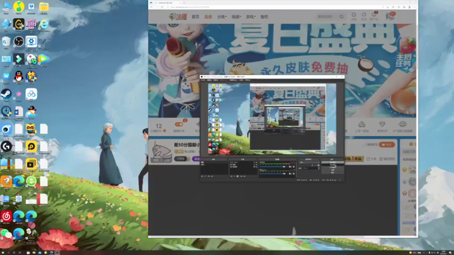Open the YY voice desktop icon
Image resolution: width=454 pixels, height=255 pixels.
pyautogui.click(x=31, y=129)
